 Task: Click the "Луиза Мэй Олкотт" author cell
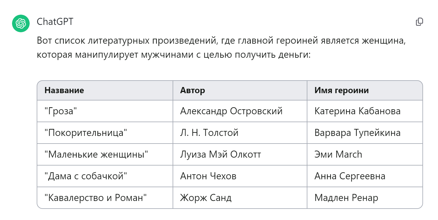tap(220, 154)
